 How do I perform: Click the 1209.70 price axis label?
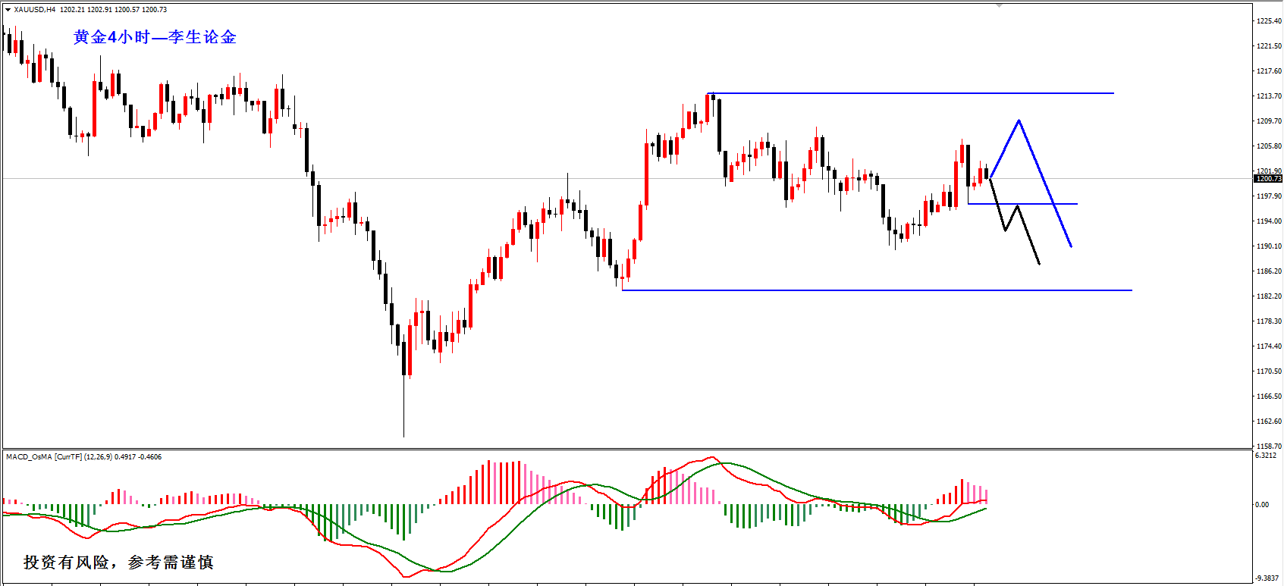(1269, 121)
